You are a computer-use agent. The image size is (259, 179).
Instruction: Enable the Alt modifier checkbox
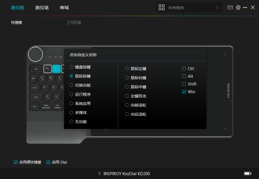coord(184,76)
